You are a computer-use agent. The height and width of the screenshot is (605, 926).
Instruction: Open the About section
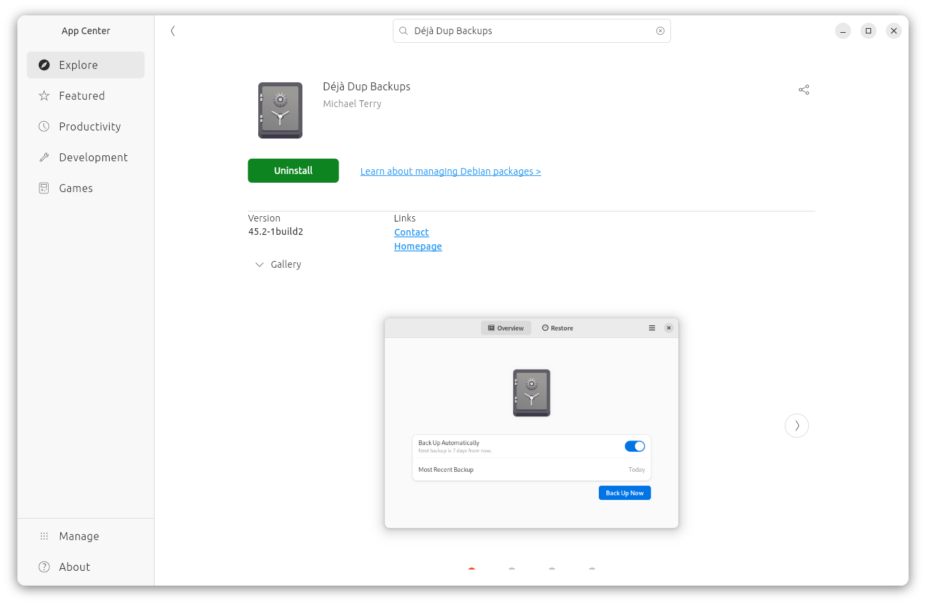tap(76, 566)
